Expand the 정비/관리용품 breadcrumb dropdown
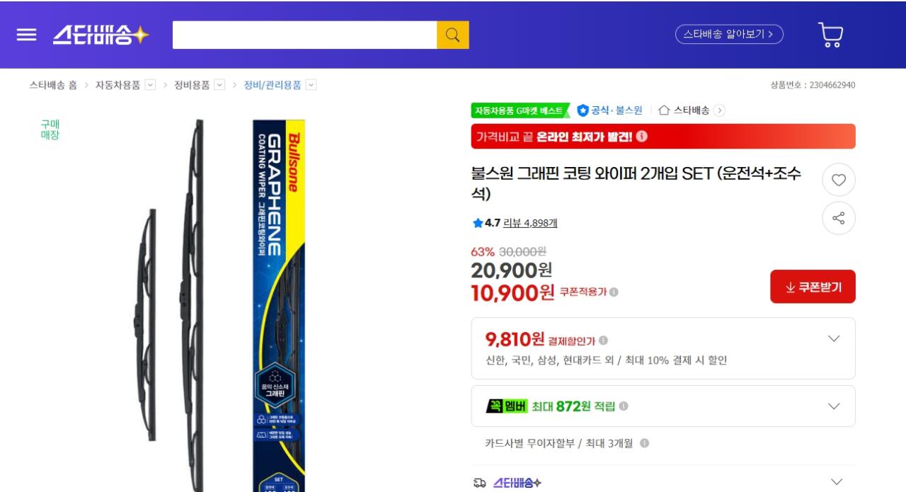This screenshot has height=492, width=906. click(311, 85)
